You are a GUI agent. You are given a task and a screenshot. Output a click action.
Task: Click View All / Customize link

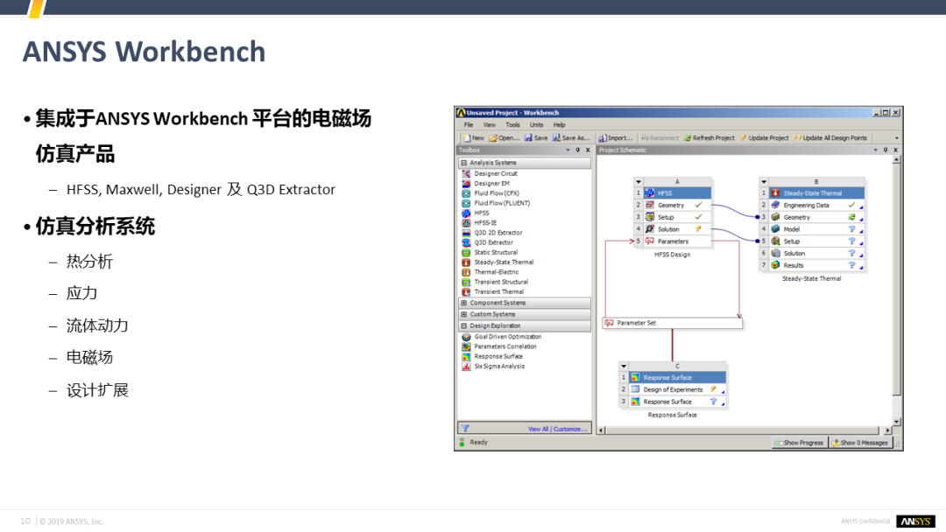click(x=557, y=429)
